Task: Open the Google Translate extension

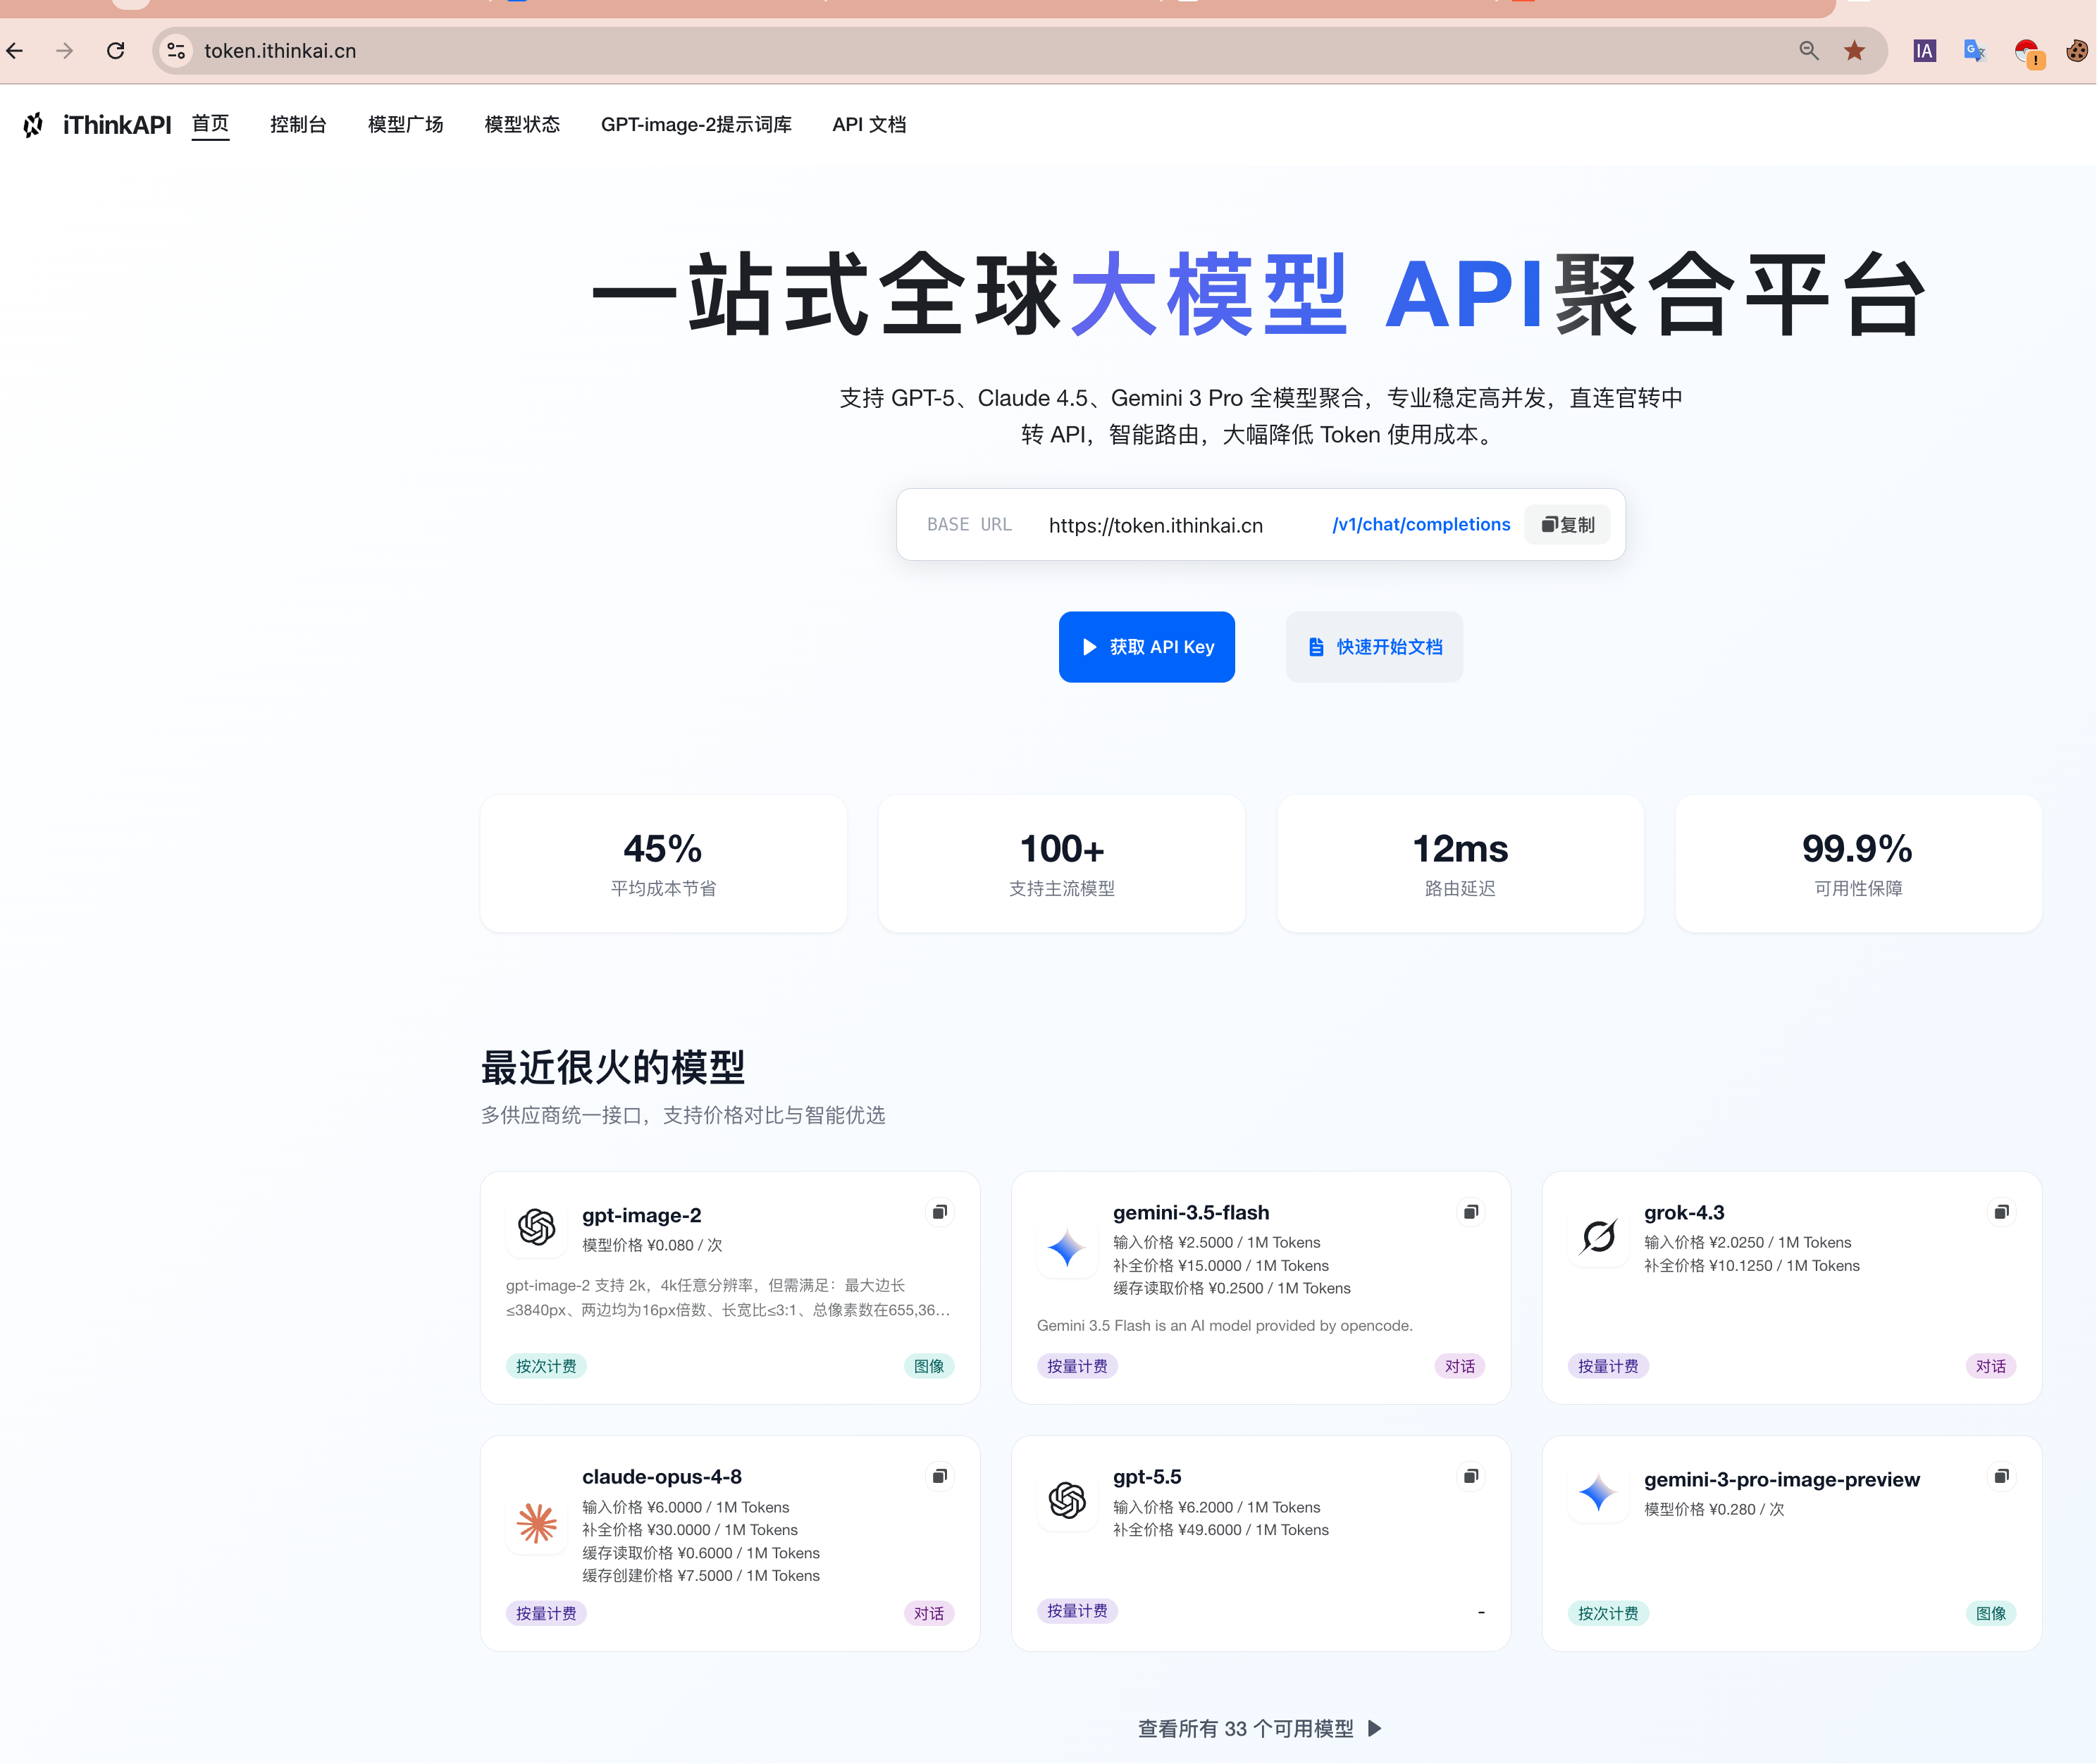Action: 1975,50
